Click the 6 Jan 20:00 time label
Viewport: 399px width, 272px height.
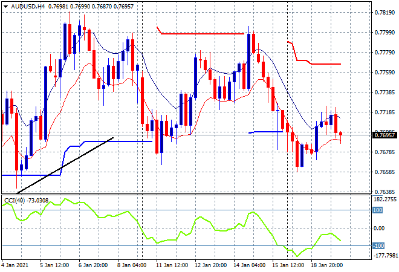93,265
